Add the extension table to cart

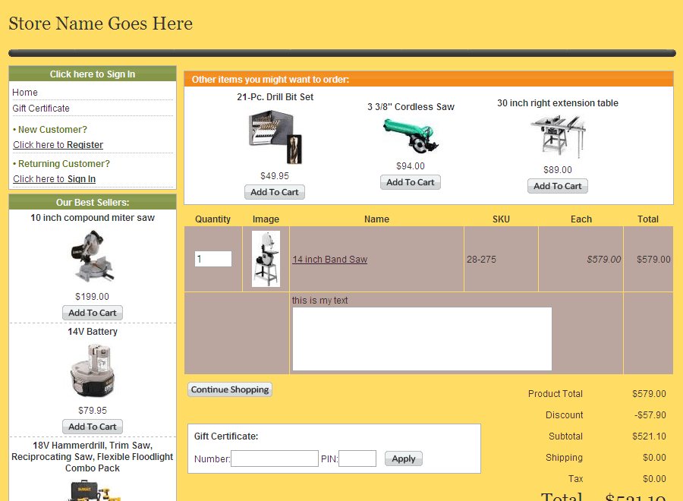point(558,186)
